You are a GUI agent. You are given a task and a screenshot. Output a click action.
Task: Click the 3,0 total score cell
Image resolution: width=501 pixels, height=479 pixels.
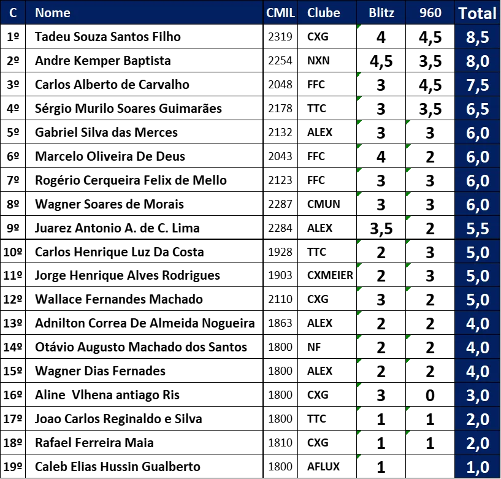click(478, 396)
